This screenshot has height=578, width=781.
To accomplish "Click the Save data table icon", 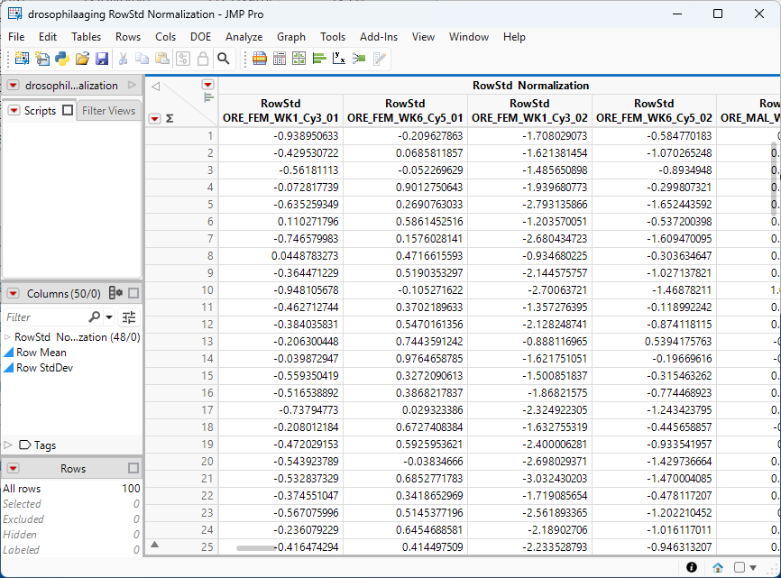I will [102, 58].
